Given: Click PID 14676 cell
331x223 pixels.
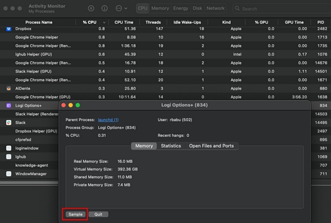Looking at the screenshot, I should click(321, 63).
